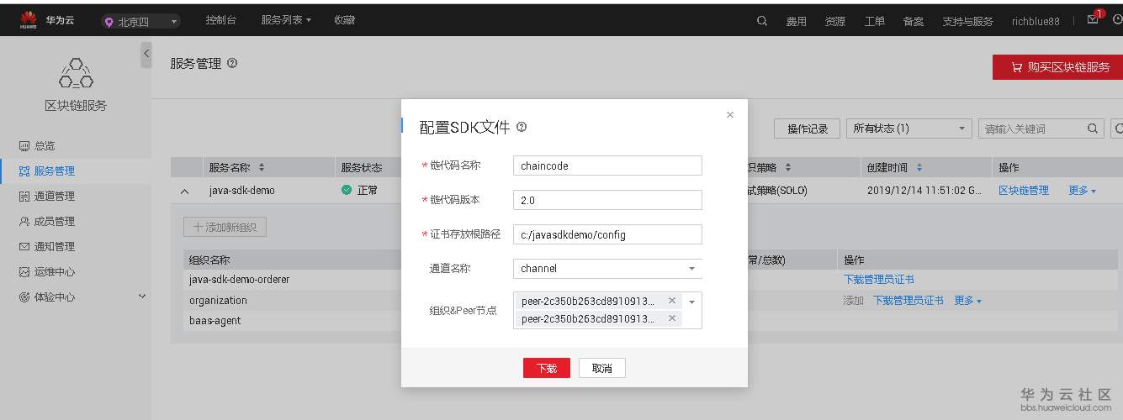Focus the 链代码名称 input field
Screen dimensions: 1123x420
pyautogui.click(x=607, y=165)
